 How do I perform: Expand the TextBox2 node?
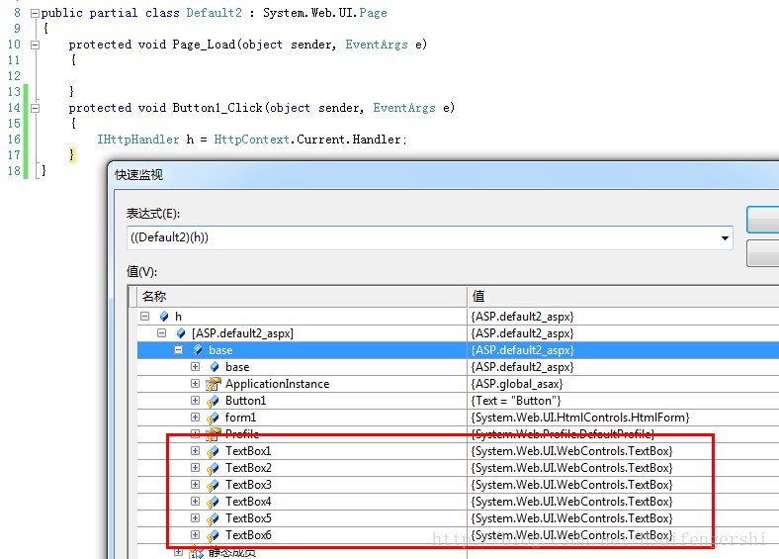point(196,468)
